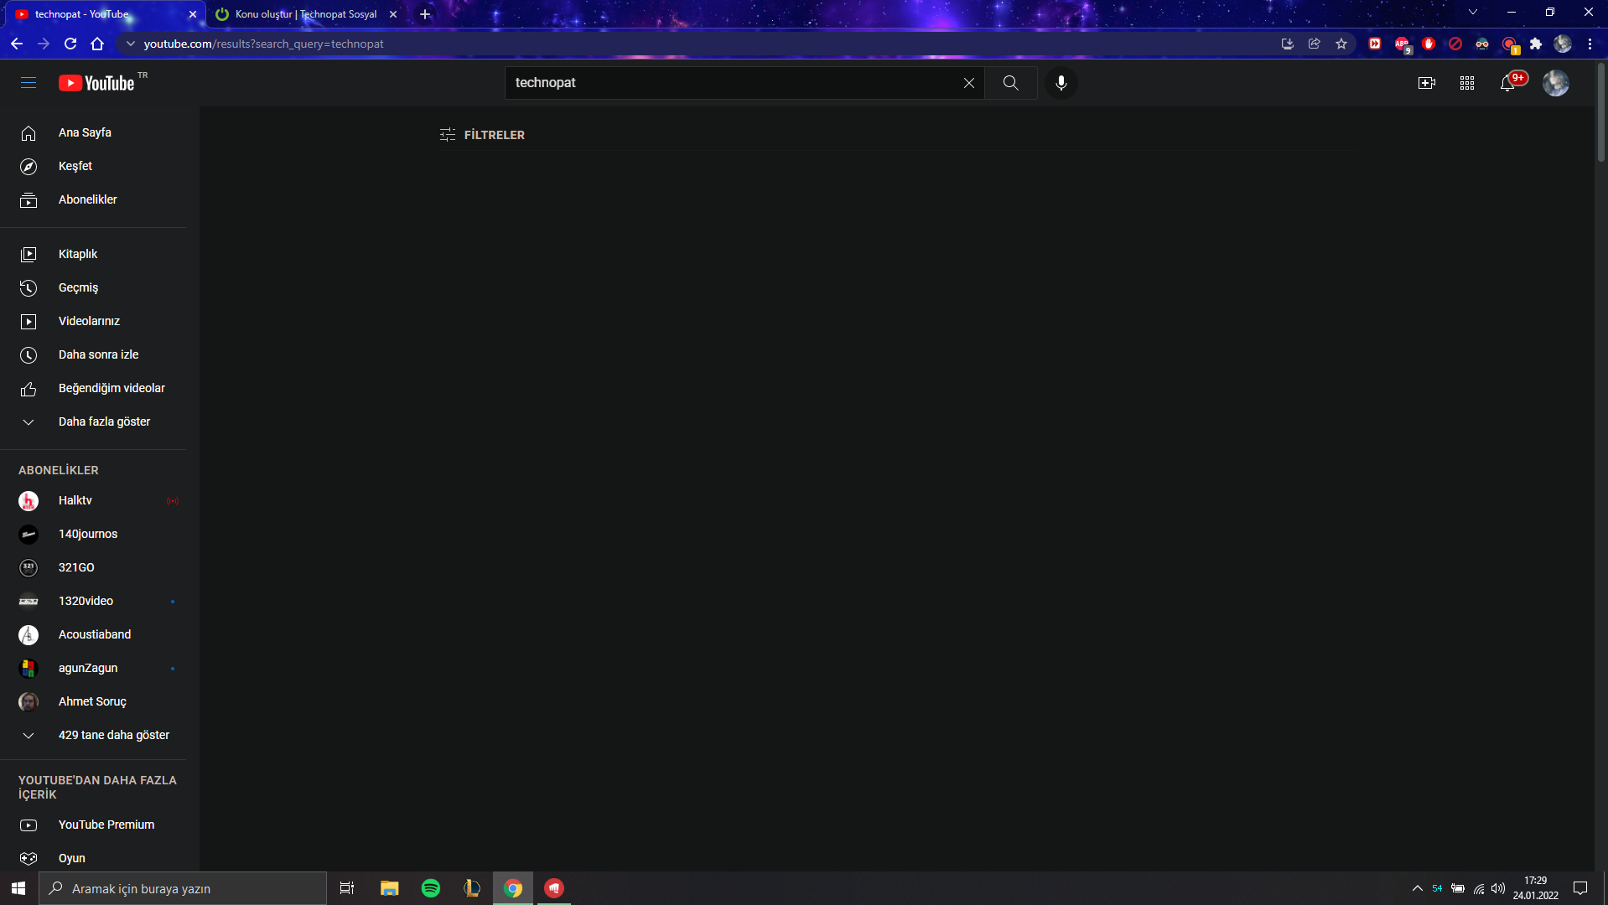Open the account avatar menu in YouTube header
1608x905 pixels.
(x=1556, y=83)
